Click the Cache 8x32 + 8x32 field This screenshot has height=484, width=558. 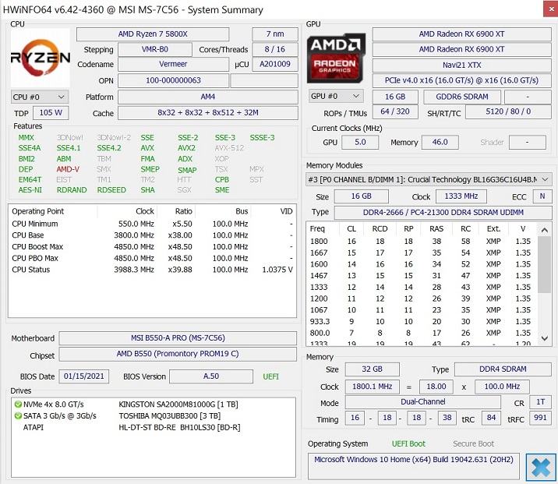click(208, 113)
